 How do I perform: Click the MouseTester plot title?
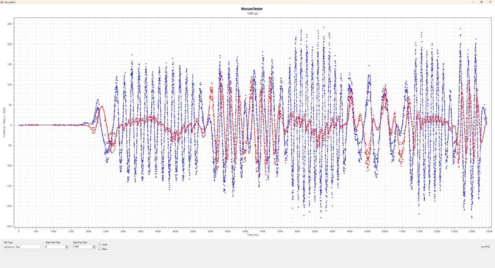click(x=252, y=9)
